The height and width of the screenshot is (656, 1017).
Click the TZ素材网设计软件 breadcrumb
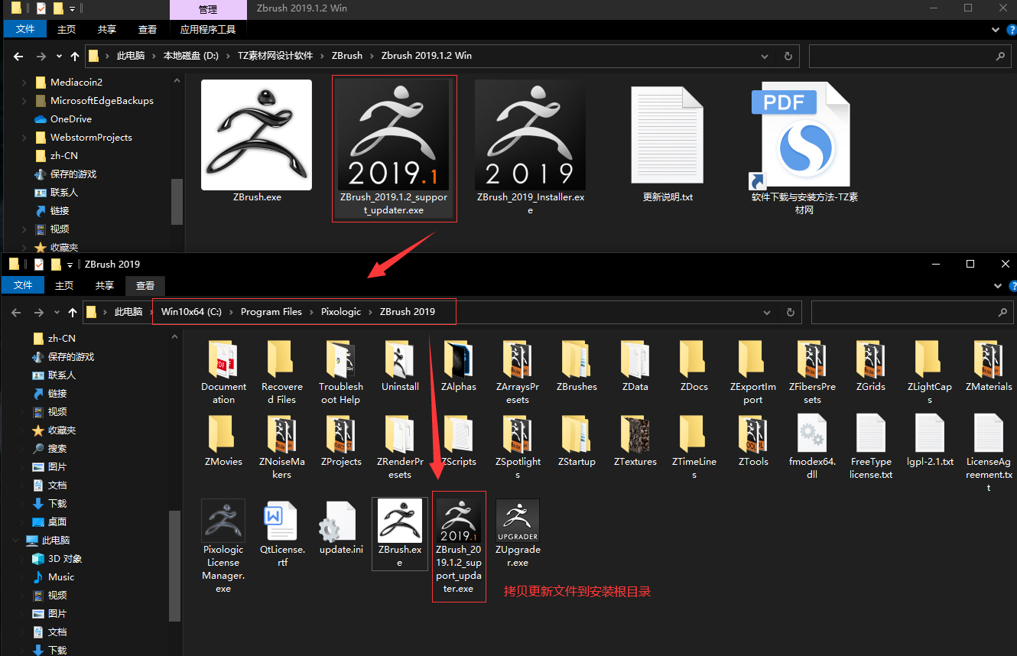[275, 56]
